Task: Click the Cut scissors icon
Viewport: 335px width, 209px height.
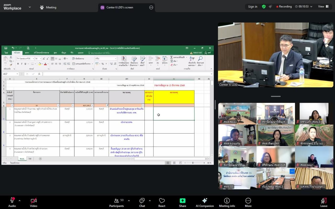Action: point(11,57)
